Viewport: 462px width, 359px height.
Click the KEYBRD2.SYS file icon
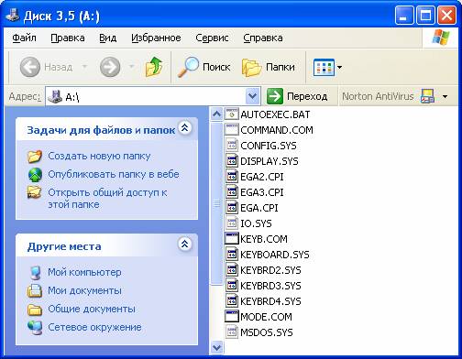tap(231, 270)
